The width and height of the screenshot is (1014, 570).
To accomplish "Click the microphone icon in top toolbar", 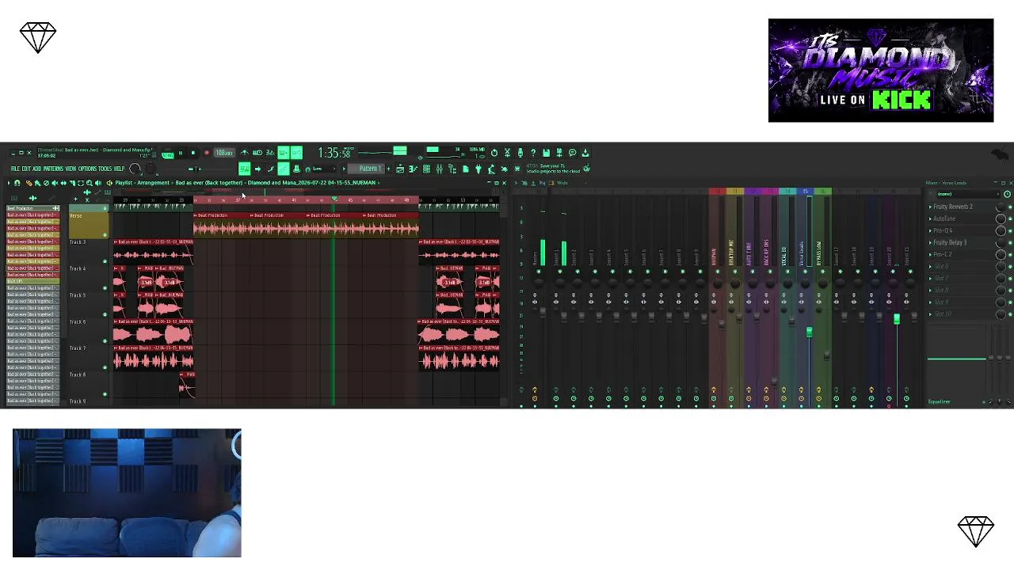I will click(x=520, y=153).
